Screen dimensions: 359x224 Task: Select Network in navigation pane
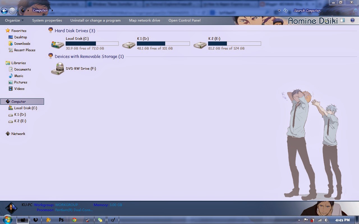[18, 134]
